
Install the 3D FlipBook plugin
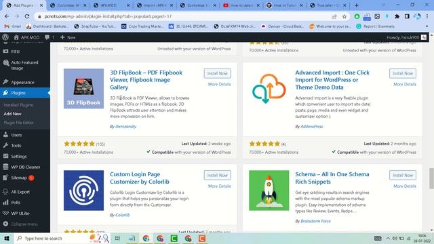(x=217, y=73)
